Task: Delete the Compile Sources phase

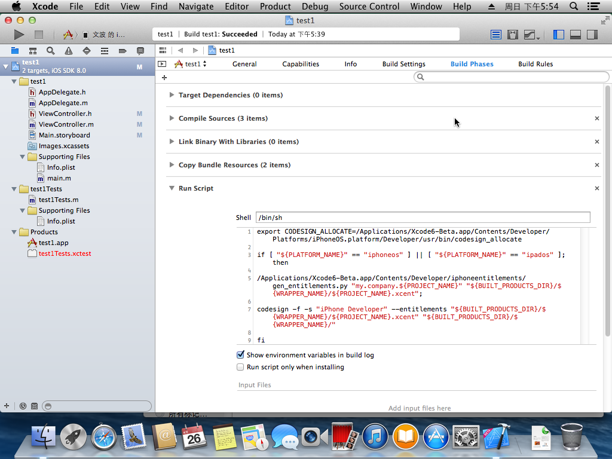Action: tap(597, 118)
